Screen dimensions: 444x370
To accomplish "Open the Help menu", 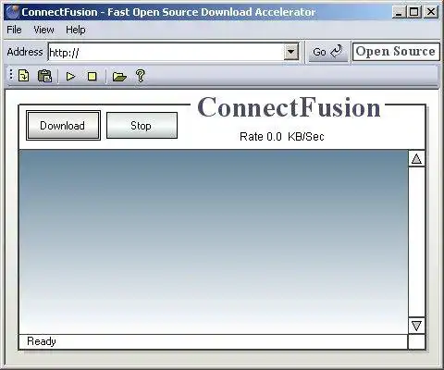I will click(x=76, y=30).
